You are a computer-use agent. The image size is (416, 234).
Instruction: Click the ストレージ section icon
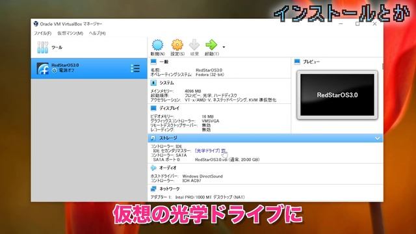pos(153,138)
